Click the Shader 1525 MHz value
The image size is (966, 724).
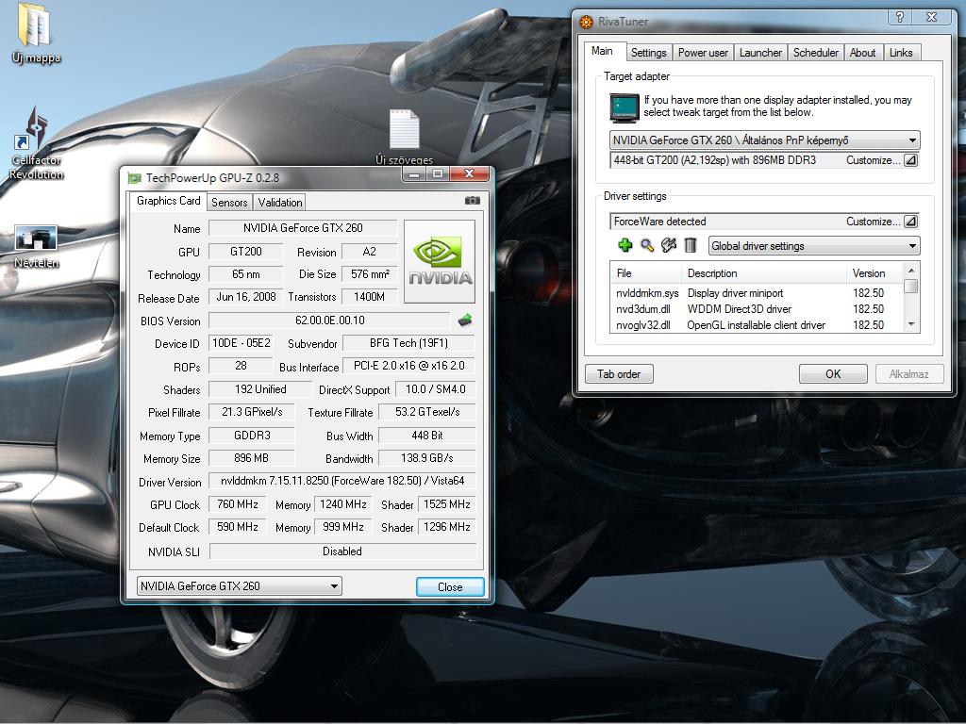pyautogui.click(x=446, y=504)
